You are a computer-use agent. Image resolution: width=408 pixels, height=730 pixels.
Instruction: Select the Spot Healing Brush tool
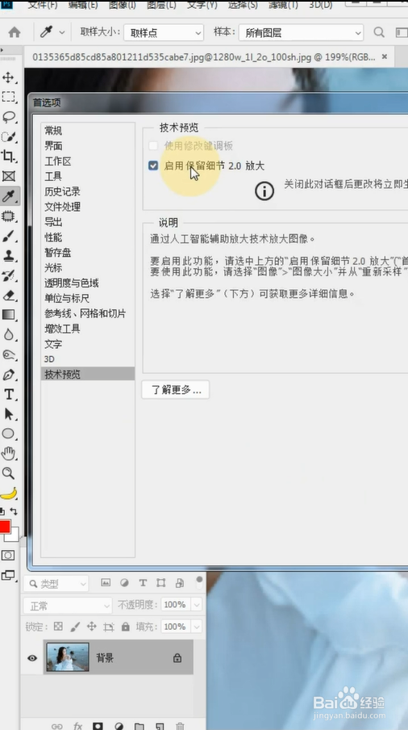pyautogui.click(x=8, y=216)
